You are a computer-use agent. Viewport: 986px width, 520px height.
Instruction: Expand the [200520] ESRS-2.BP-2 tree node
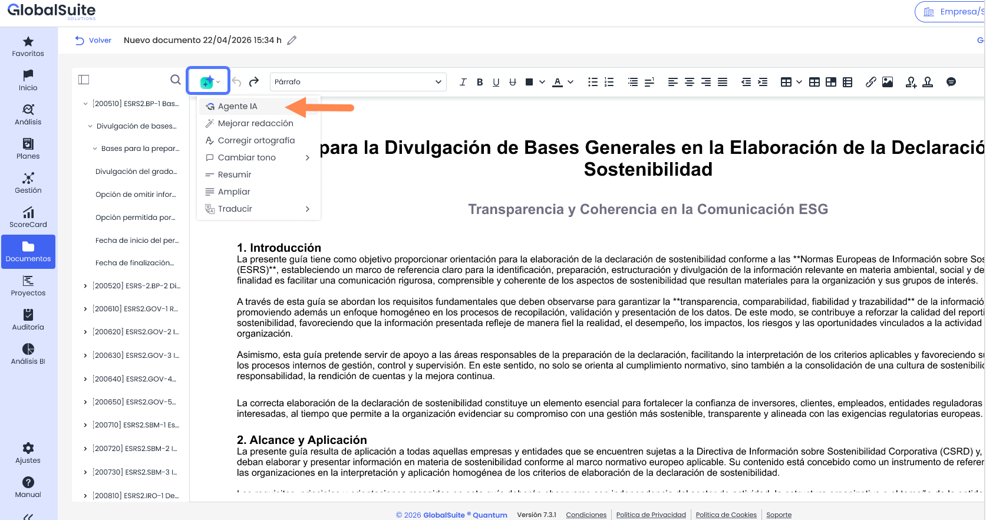[x=85, y=286]
